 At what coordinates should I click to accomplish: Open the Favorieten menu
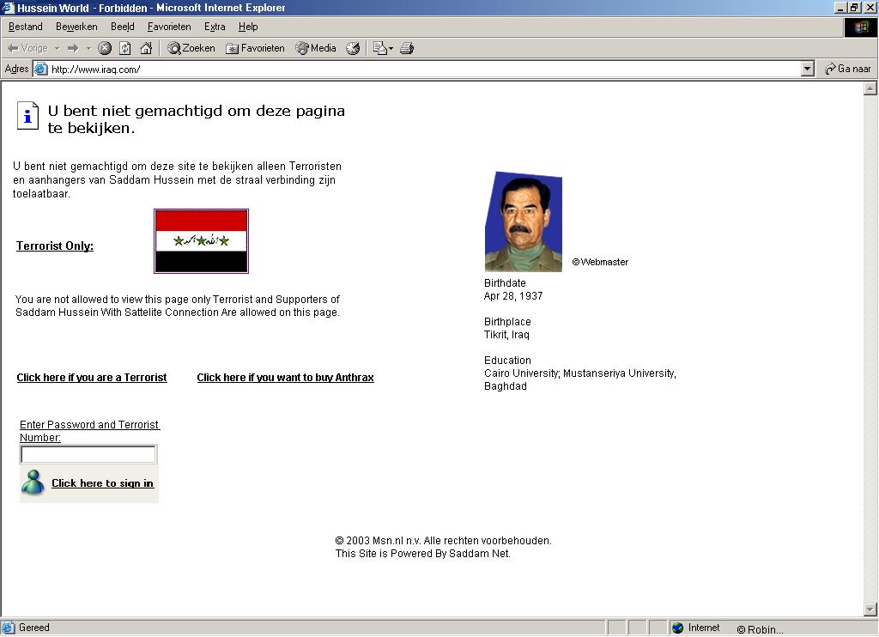(x=169, y=27)
